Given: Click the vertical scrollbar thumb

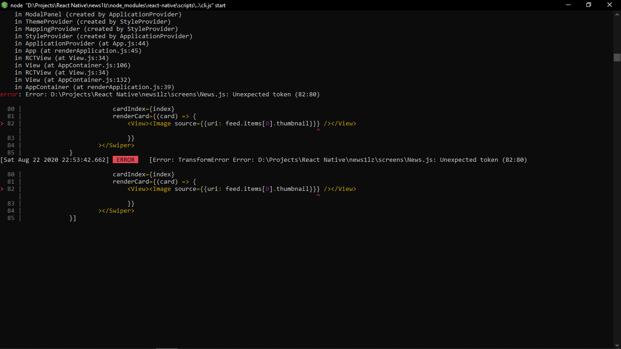Looking at the screenshot, I should (x=617, y=57).
